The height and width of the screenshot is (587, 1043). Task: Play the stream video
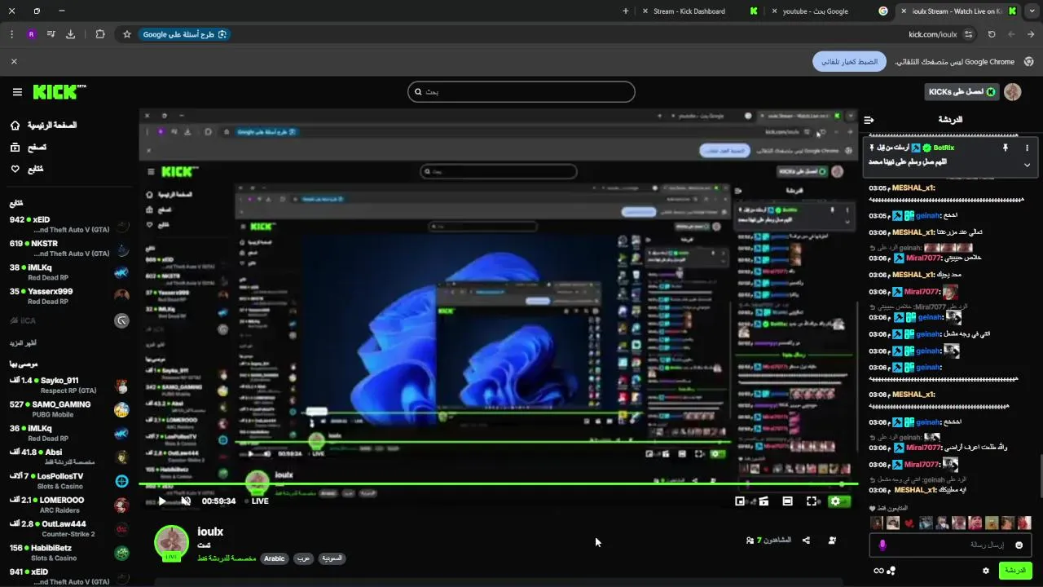(x=161, y=501)
